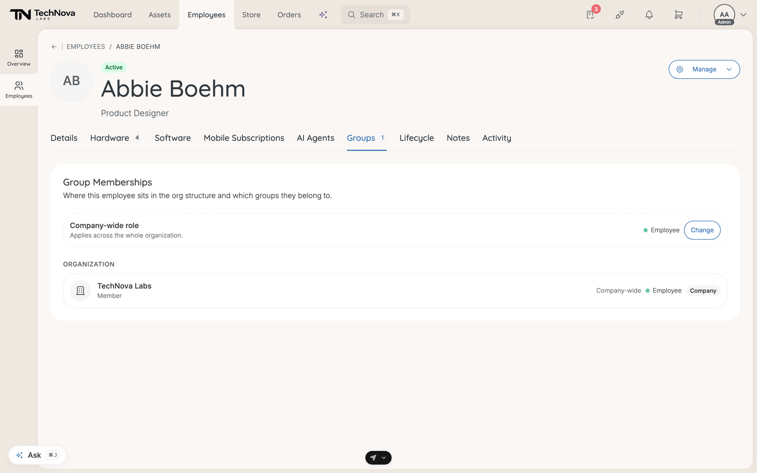
Task: Click the back arrow in breadcrumb
Action: 54,47
